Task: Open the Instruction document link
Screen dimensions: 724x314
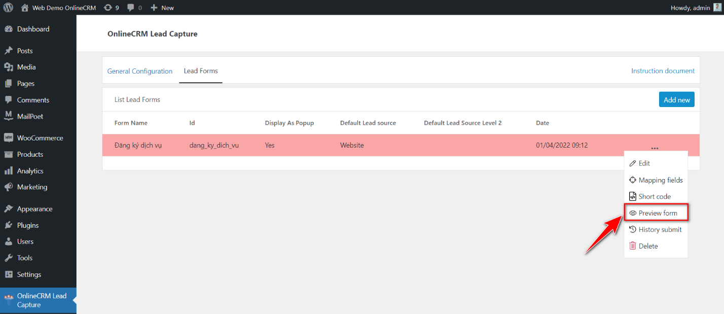Action: pyautogui.click(x=663, y=71)
